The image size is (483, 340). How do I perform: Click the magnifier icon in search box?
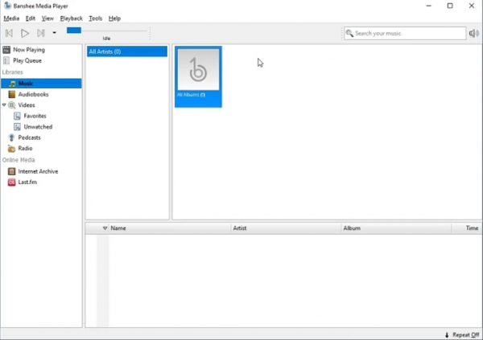point(349,33)
